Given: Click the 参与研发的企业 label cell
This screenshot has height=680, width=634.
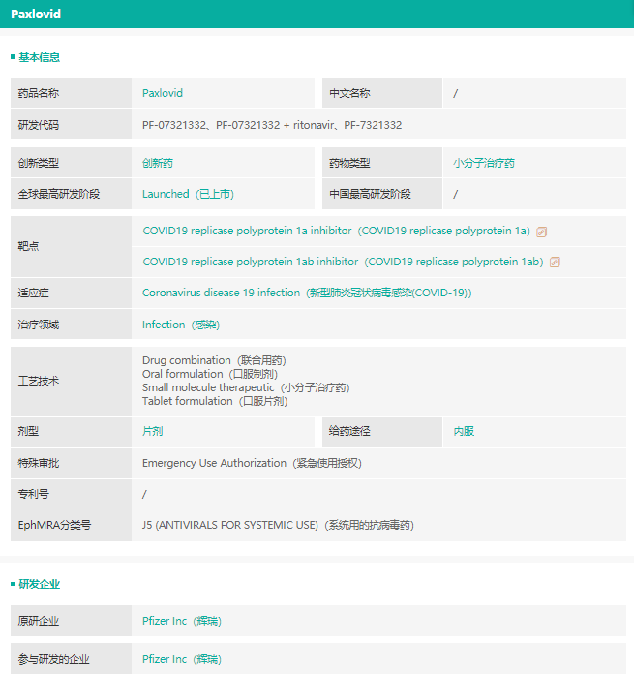Looking at the screenshot, I should coord(71,659).
